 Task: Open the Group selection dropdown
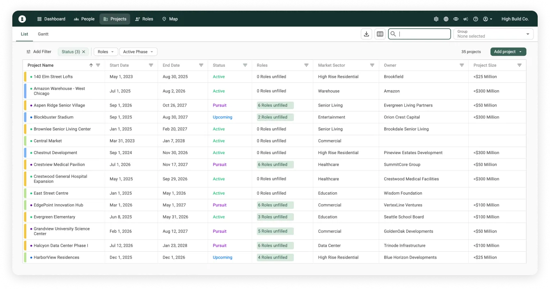click(493, 34)
